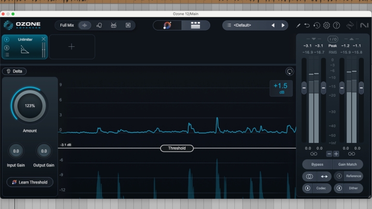Open the Reference panel

pos(354,176)
